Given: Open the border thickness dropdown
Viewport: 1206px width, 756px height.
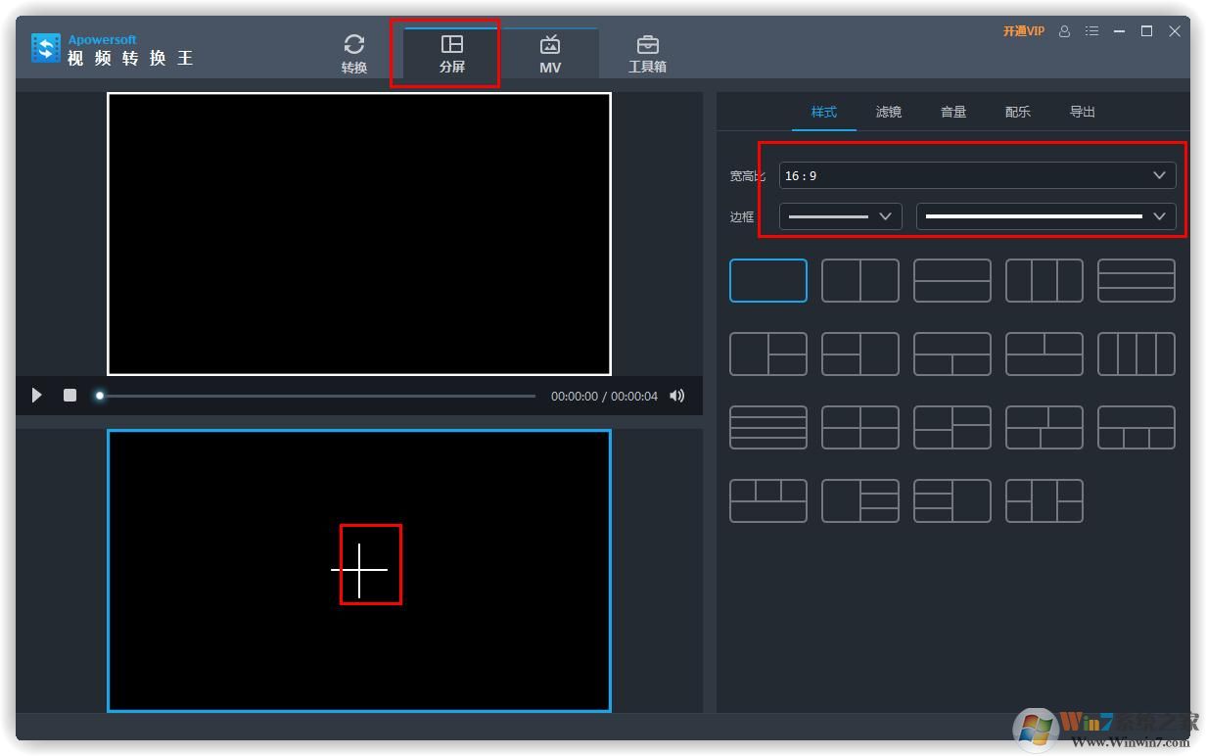Looking at the screenshot, I should click(x=840, y=216).
